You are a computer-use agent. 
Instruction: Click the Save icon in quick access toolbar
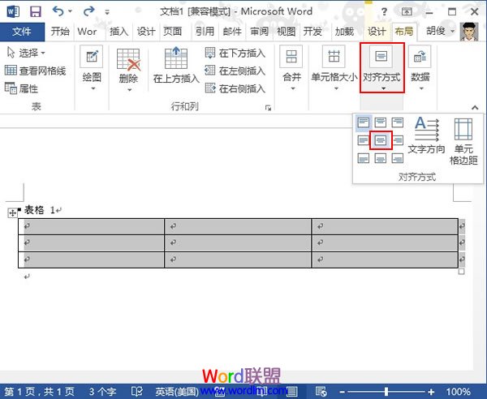[35, 12]
